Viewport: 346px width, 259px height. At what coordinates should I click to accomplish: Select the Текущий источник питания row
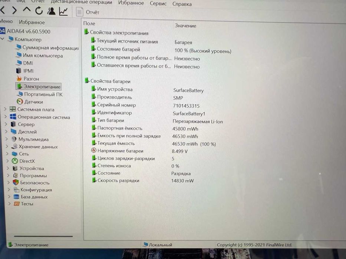tap(141, 41)
